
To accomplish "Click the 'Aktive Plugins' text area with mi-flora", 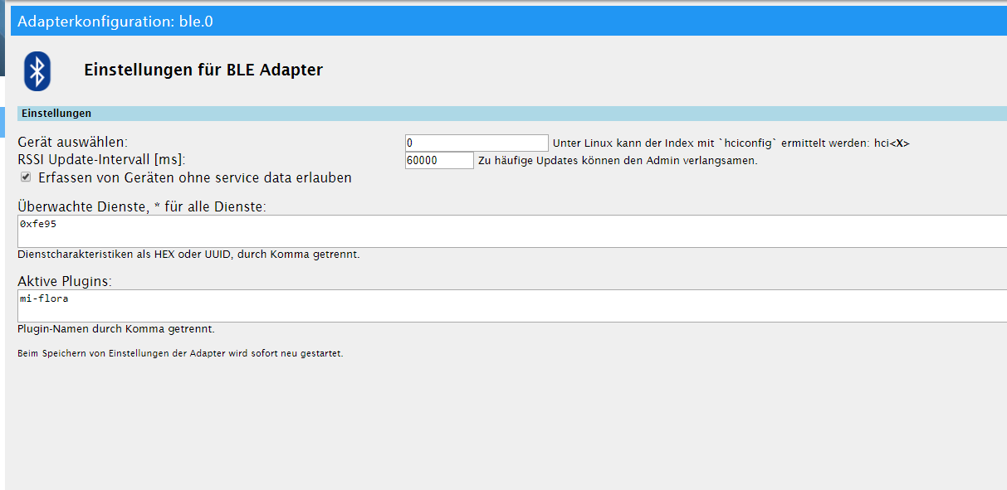I will (512, 306).
